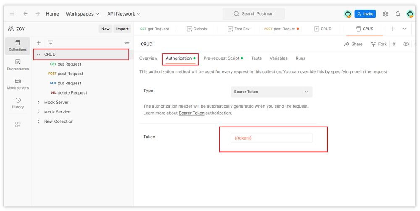Switch to the Variables tab
Viewport: 420px width, 211px height.
point(278,58)
